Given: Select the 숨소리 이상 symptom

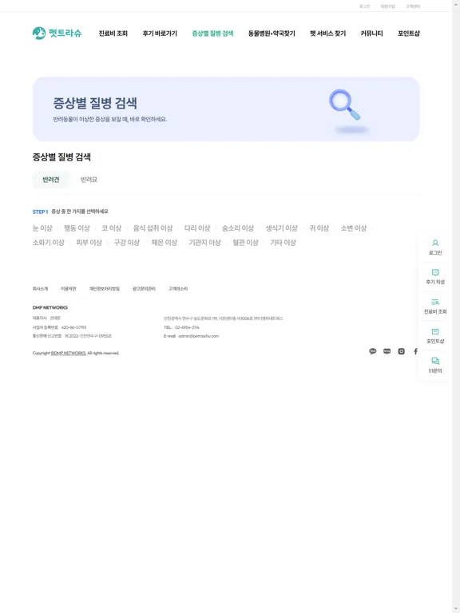Looking at the screenshot, I should point(238,228).
